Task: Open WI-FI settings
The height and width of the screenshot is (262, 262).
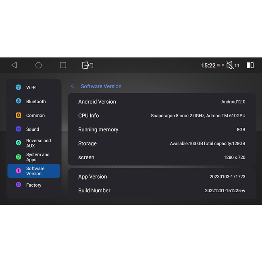Action: [31, 87]
